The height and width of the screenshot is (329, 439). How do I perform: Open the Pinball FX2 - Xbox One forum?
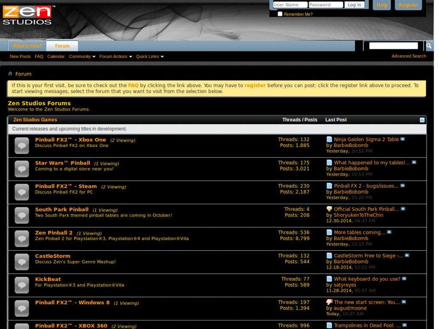coord(71,140)
